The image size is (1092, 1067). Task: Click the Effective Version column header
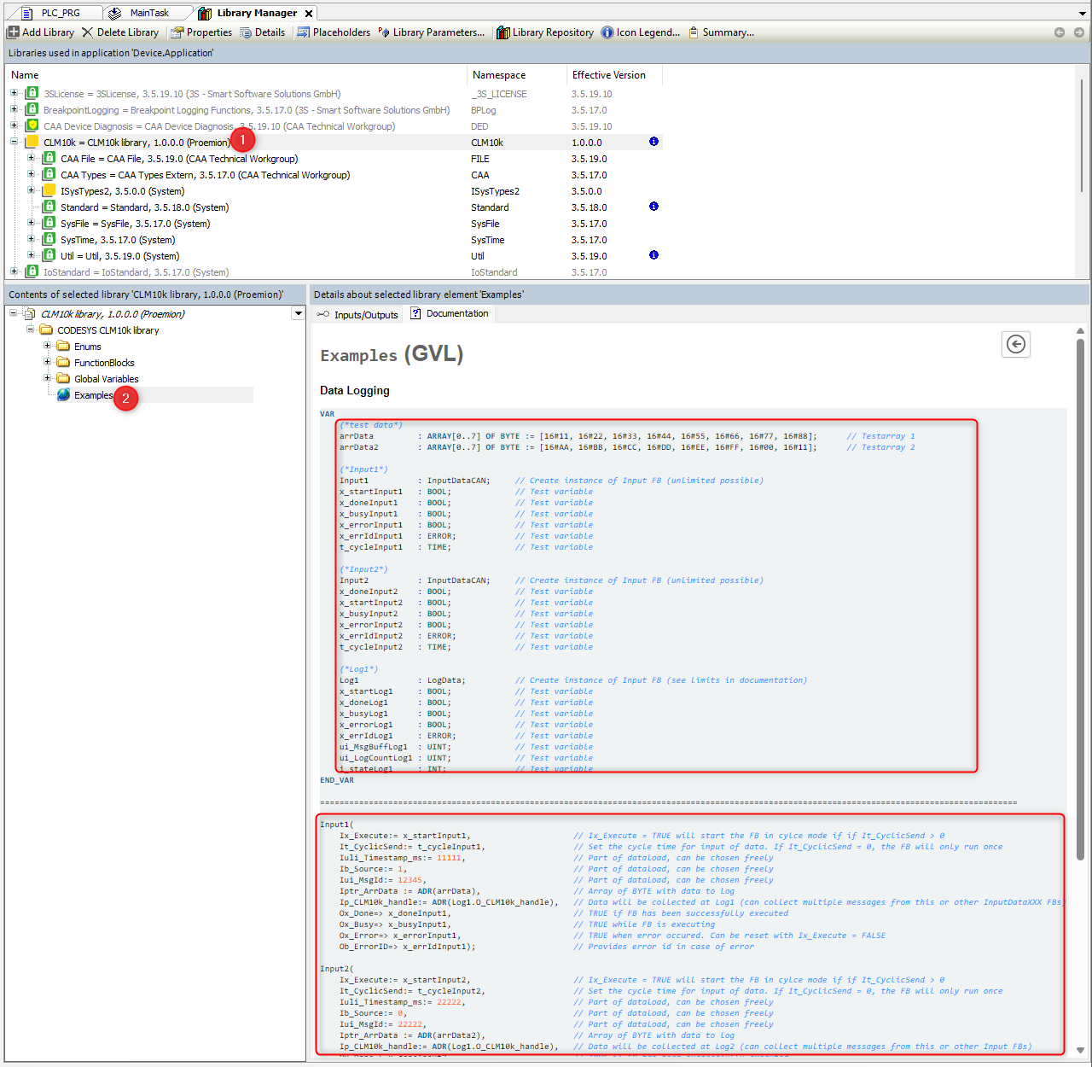pos(608,75)
